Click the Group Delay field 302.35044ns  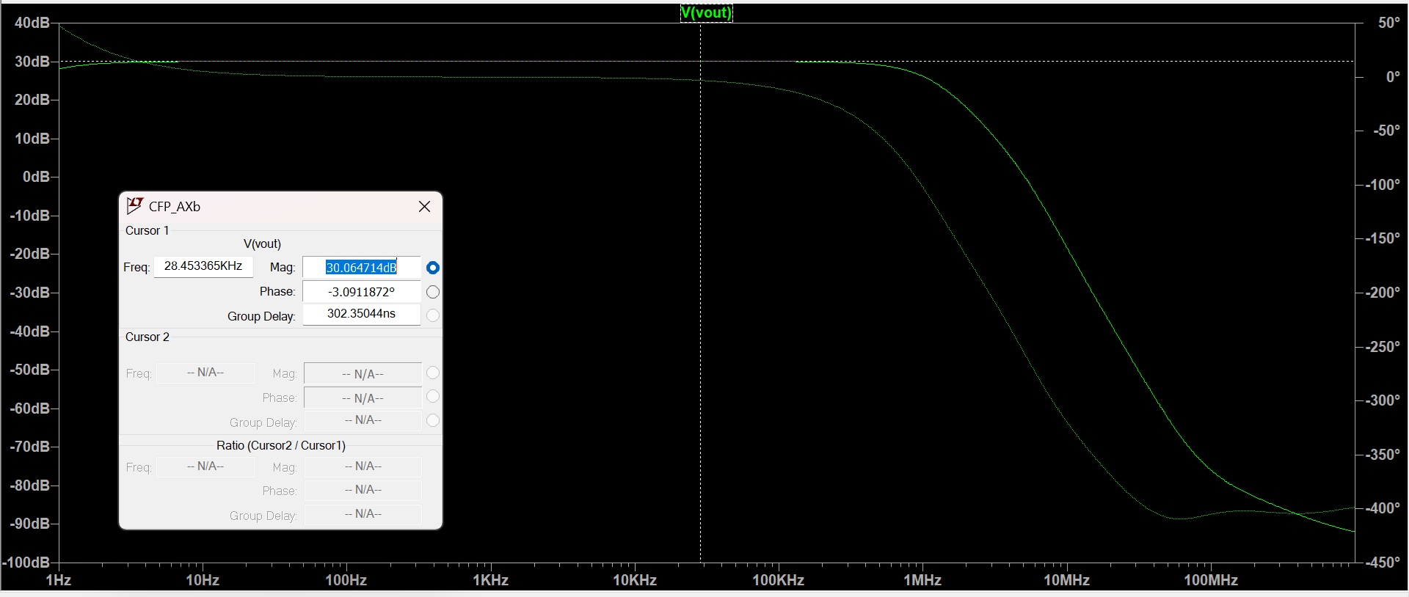pyautogui.click(x=362, y=314)
